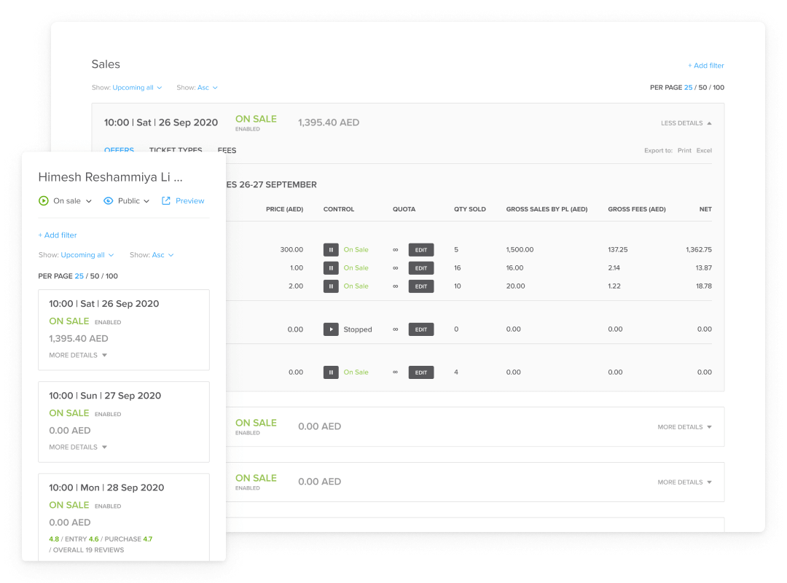The height and width of the screenshot is (583, 787).
Task: Edit quota for the 1.00 price row
Action: coord(421,268)
